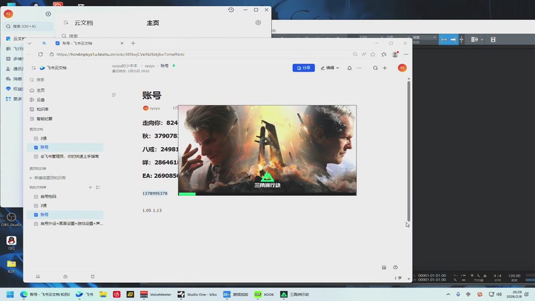This screenshot has width=535, height=301.
Task: Add a new doc in 我的文档库 section
Action: click(x=90, y=187)
